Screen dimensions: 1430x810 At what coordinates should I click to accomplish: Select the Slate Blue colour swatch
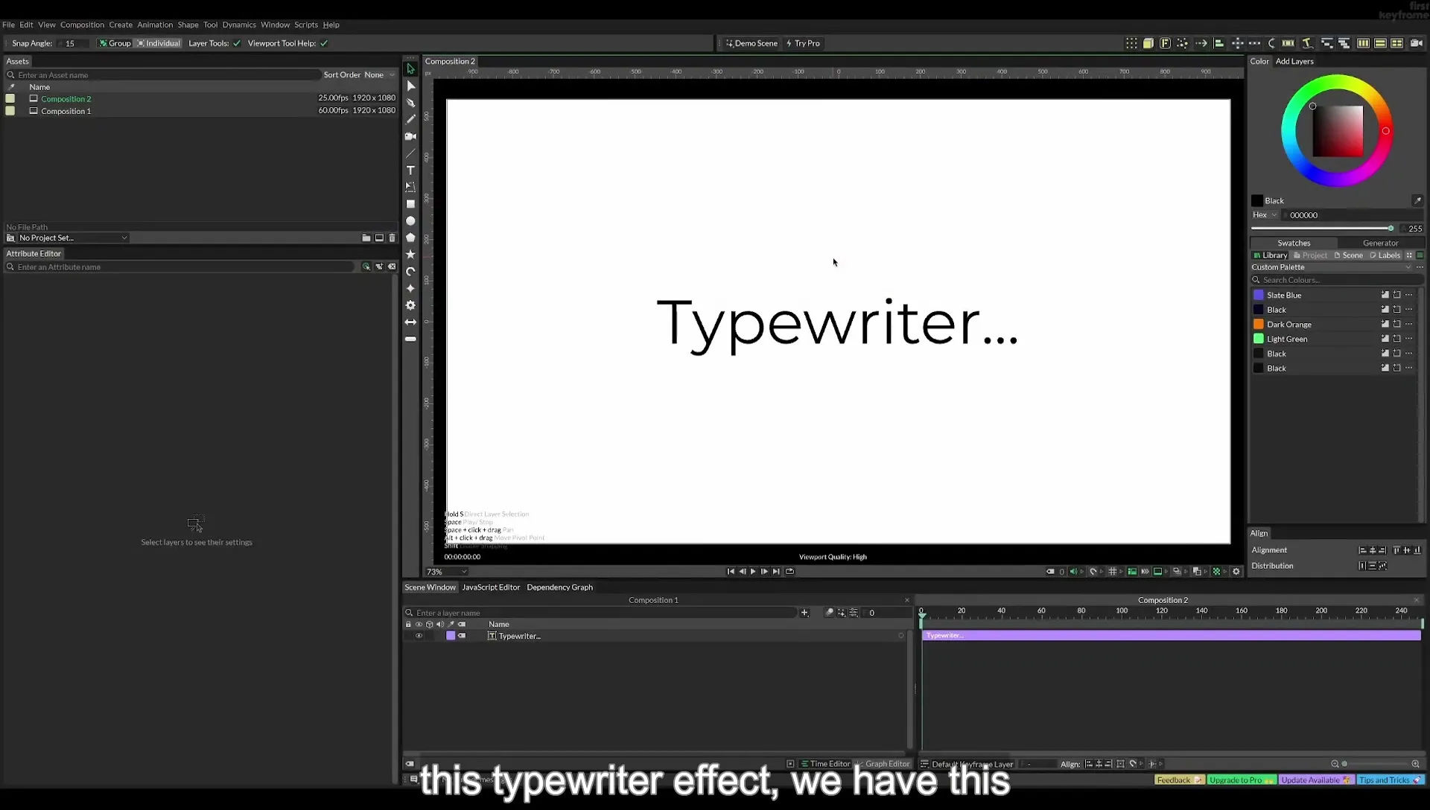(x=1259, y=296)
